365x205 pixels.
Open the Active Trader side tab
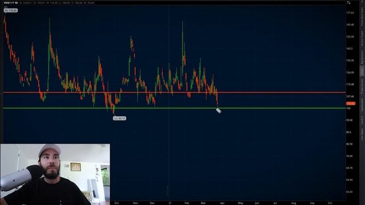(x=362, y=38)
